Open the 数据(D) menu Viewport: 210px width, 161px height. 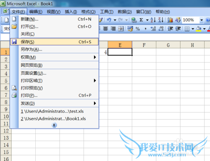[x=125, y=12]
